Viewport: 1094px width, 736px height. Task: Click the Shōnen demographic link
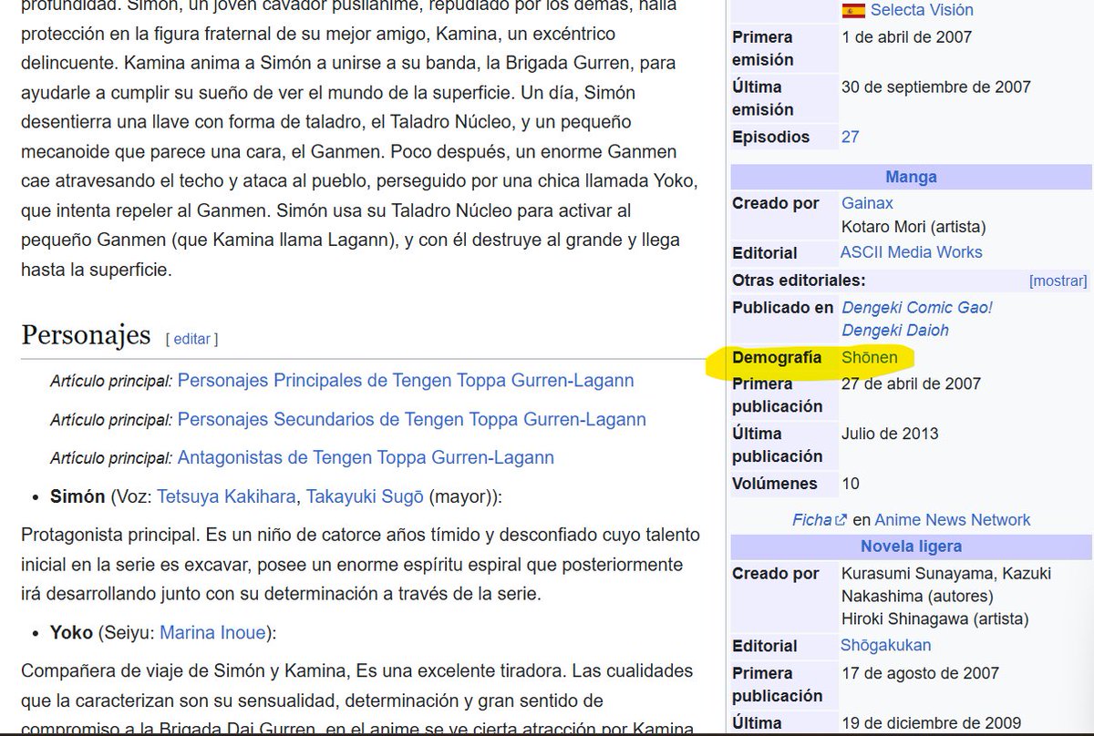pyautogui.click(x=870, y=358)
